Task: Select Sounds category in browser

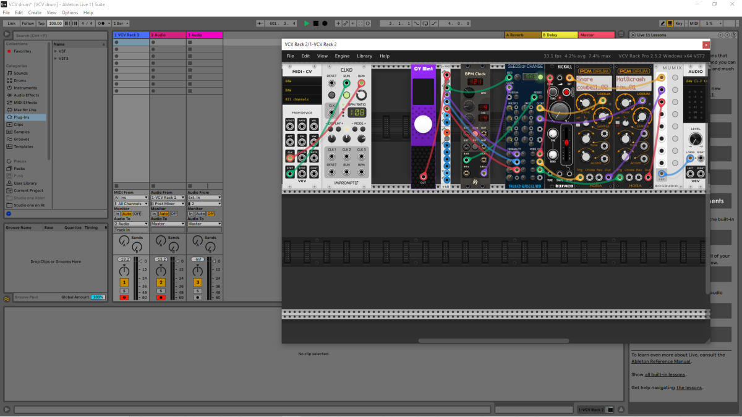Action: pos(20,73)
